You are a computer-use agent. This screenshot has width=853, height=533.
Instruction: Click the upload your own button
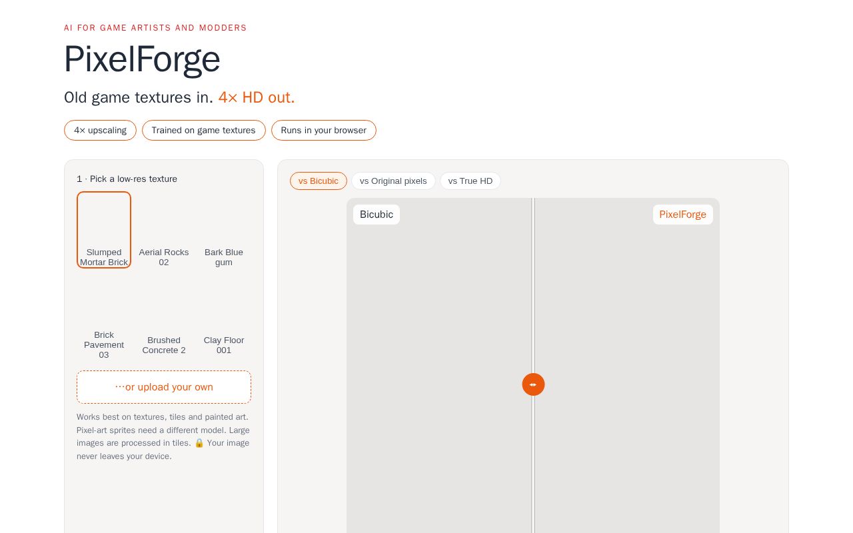tap(164, 387)
